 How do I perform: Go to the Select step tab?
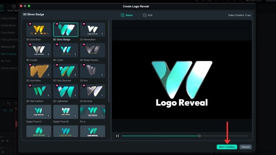(127, 15)
